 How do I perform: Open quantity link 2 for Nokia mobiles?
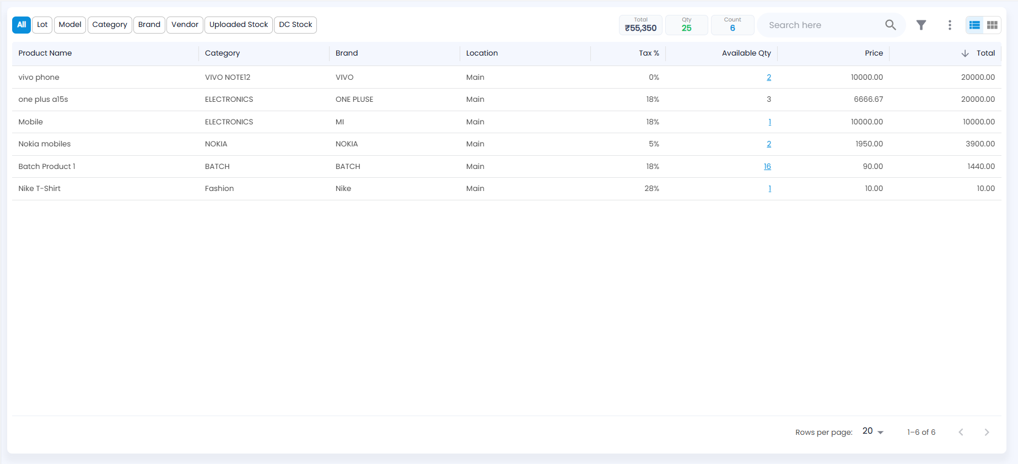tap(769, 144)
